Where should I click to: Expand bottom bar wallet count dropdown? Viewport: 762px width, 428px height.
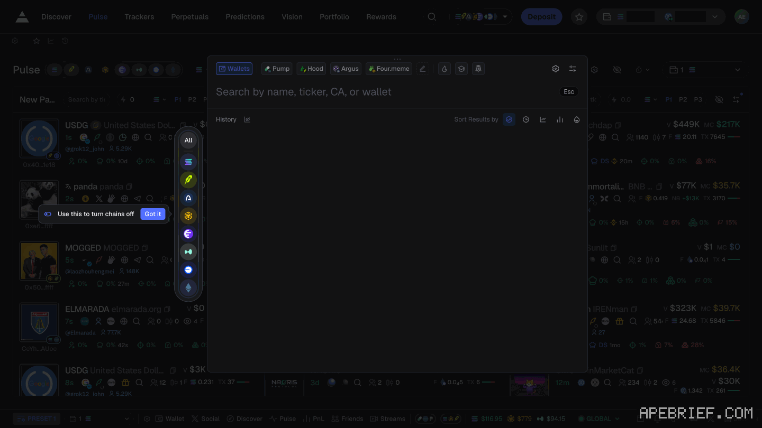coord(99,419)
